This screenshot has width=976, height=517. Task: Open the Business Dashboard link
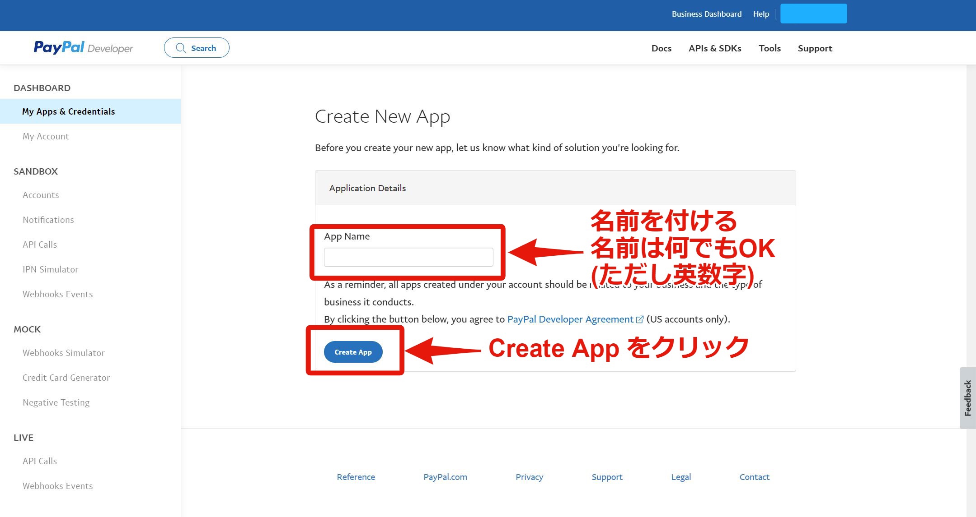click(x=707, y=14)
